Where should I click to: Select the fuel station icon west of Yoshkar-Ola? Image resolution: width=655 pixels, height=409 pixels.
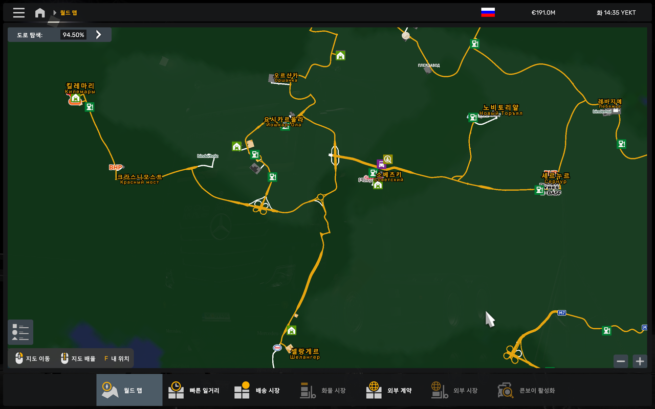click(255, 154)
